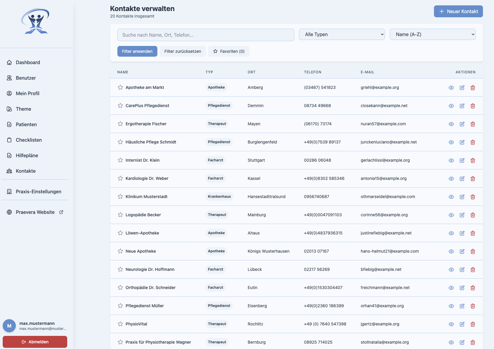Switch to Praxis-Einstellungen

pyautogui.click(x=38, y=192)
